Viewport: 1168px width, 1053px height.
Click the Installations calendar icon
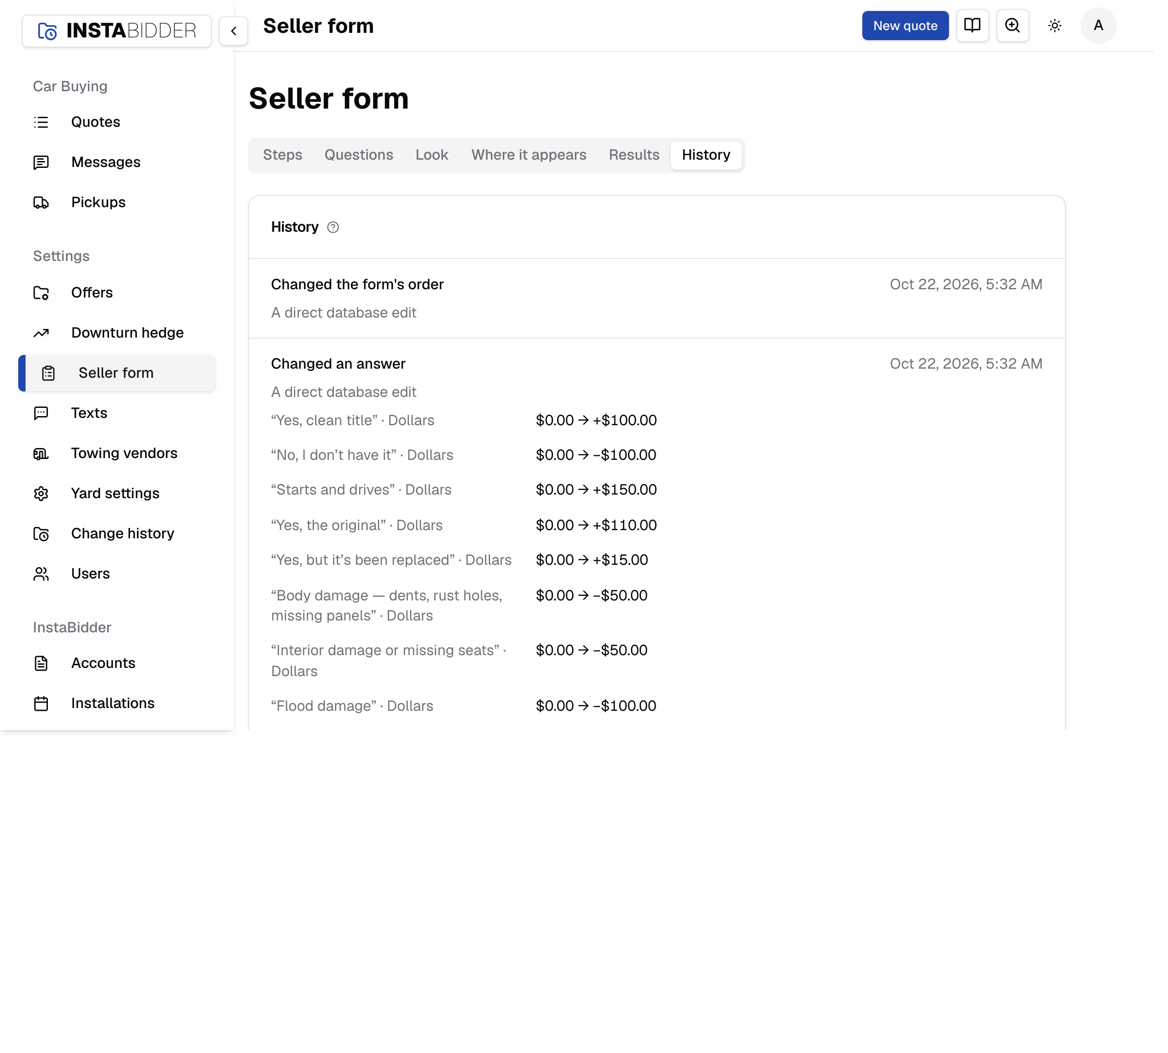click(x=41, y=704)
